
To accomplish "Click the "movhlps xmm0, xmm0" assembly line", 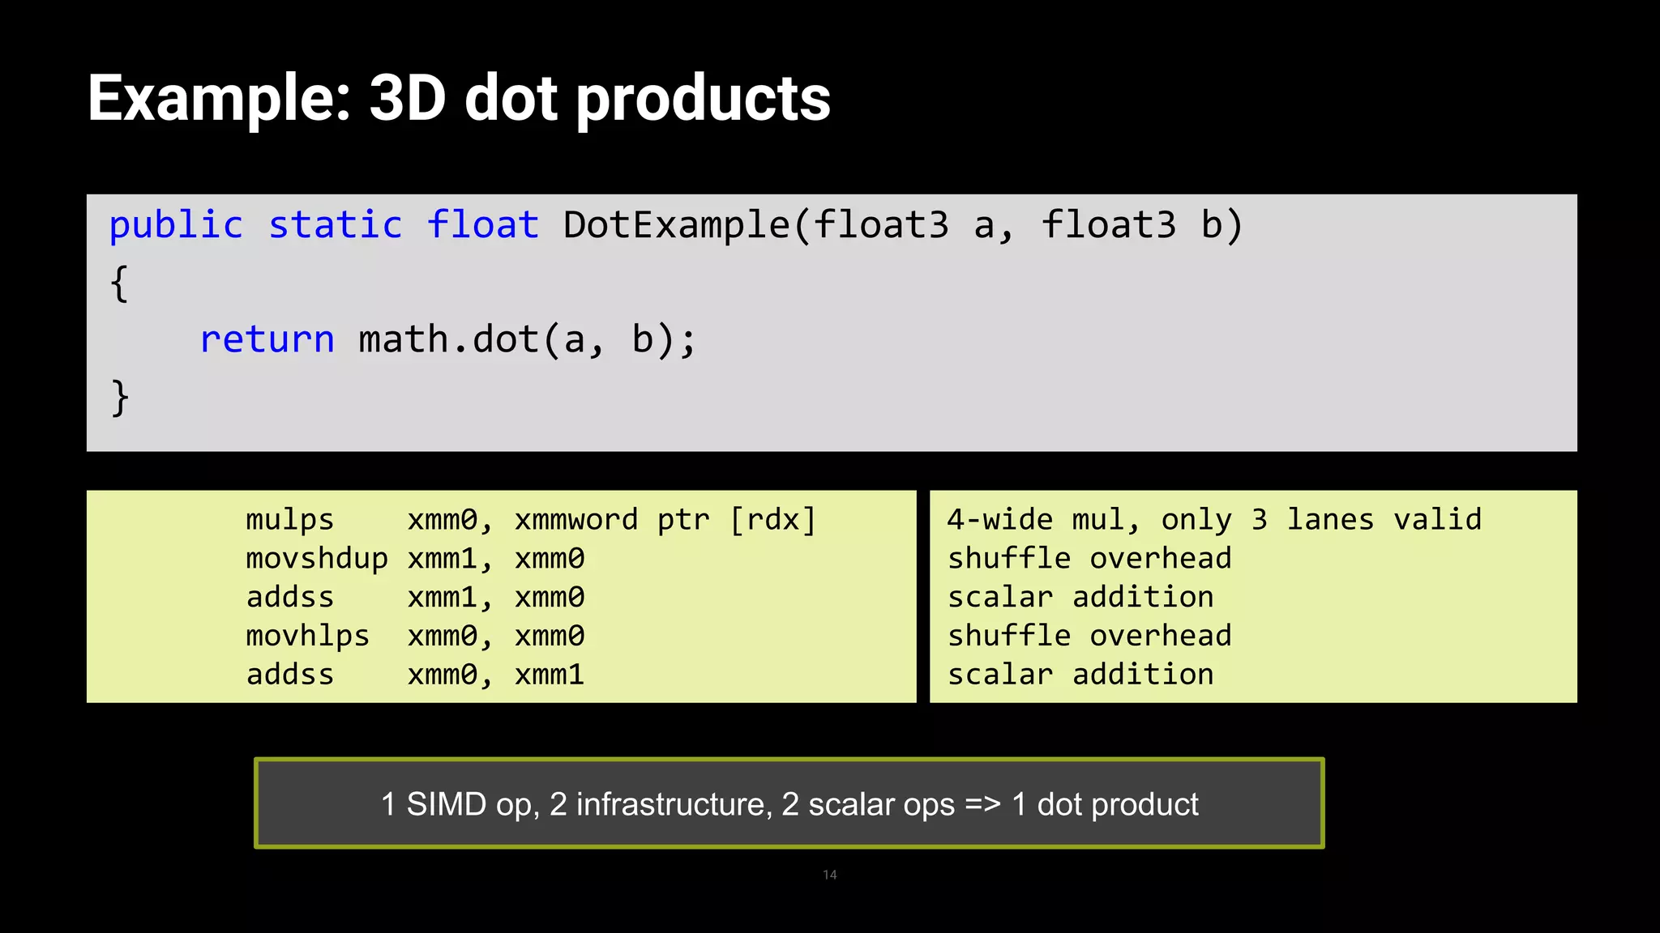I will tap(415, 637).
